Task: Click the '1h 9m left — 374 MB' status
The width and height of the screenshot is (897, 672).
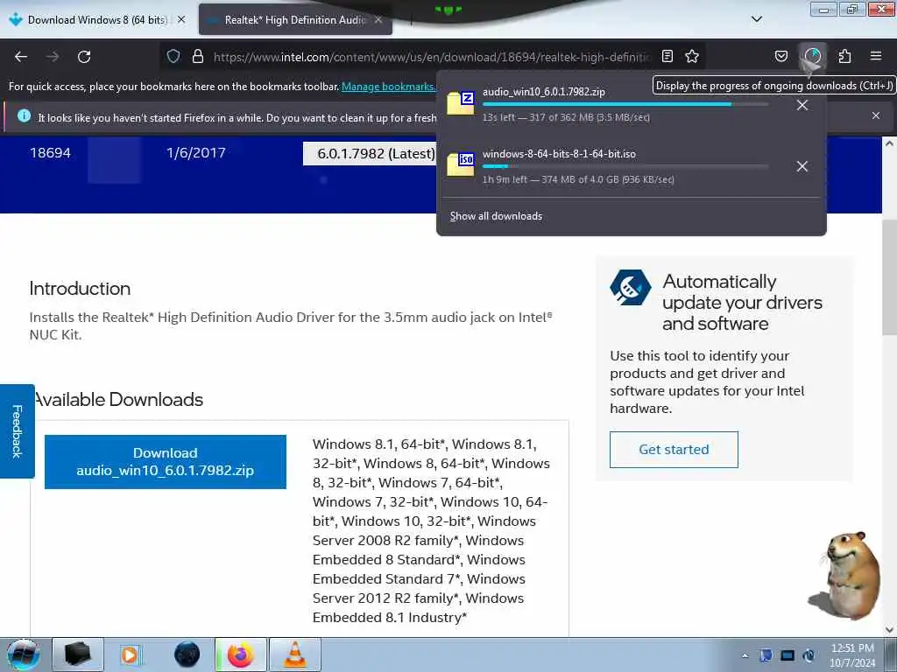Action: [578, 179]
